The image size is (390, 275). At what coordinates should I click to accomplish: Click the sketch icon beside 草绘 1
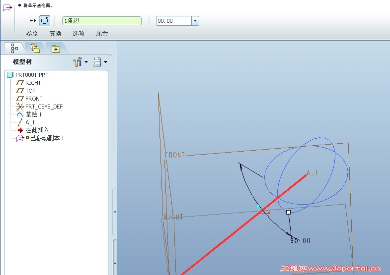20,114
